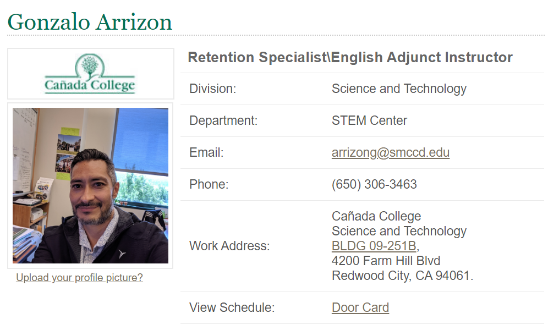Select the Division field label
559x330 pixels.
point(212,89)
